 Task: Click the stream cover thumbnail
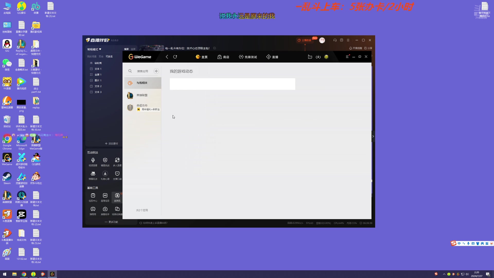[151, 48]
